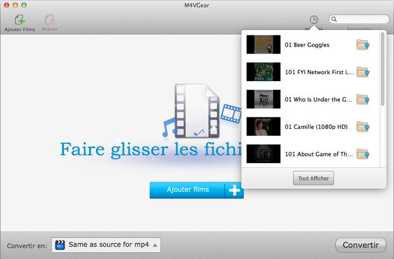This screenshot has width=394, height=259.
Task: Click the yellow minimize window button
Action: [15, 5]
